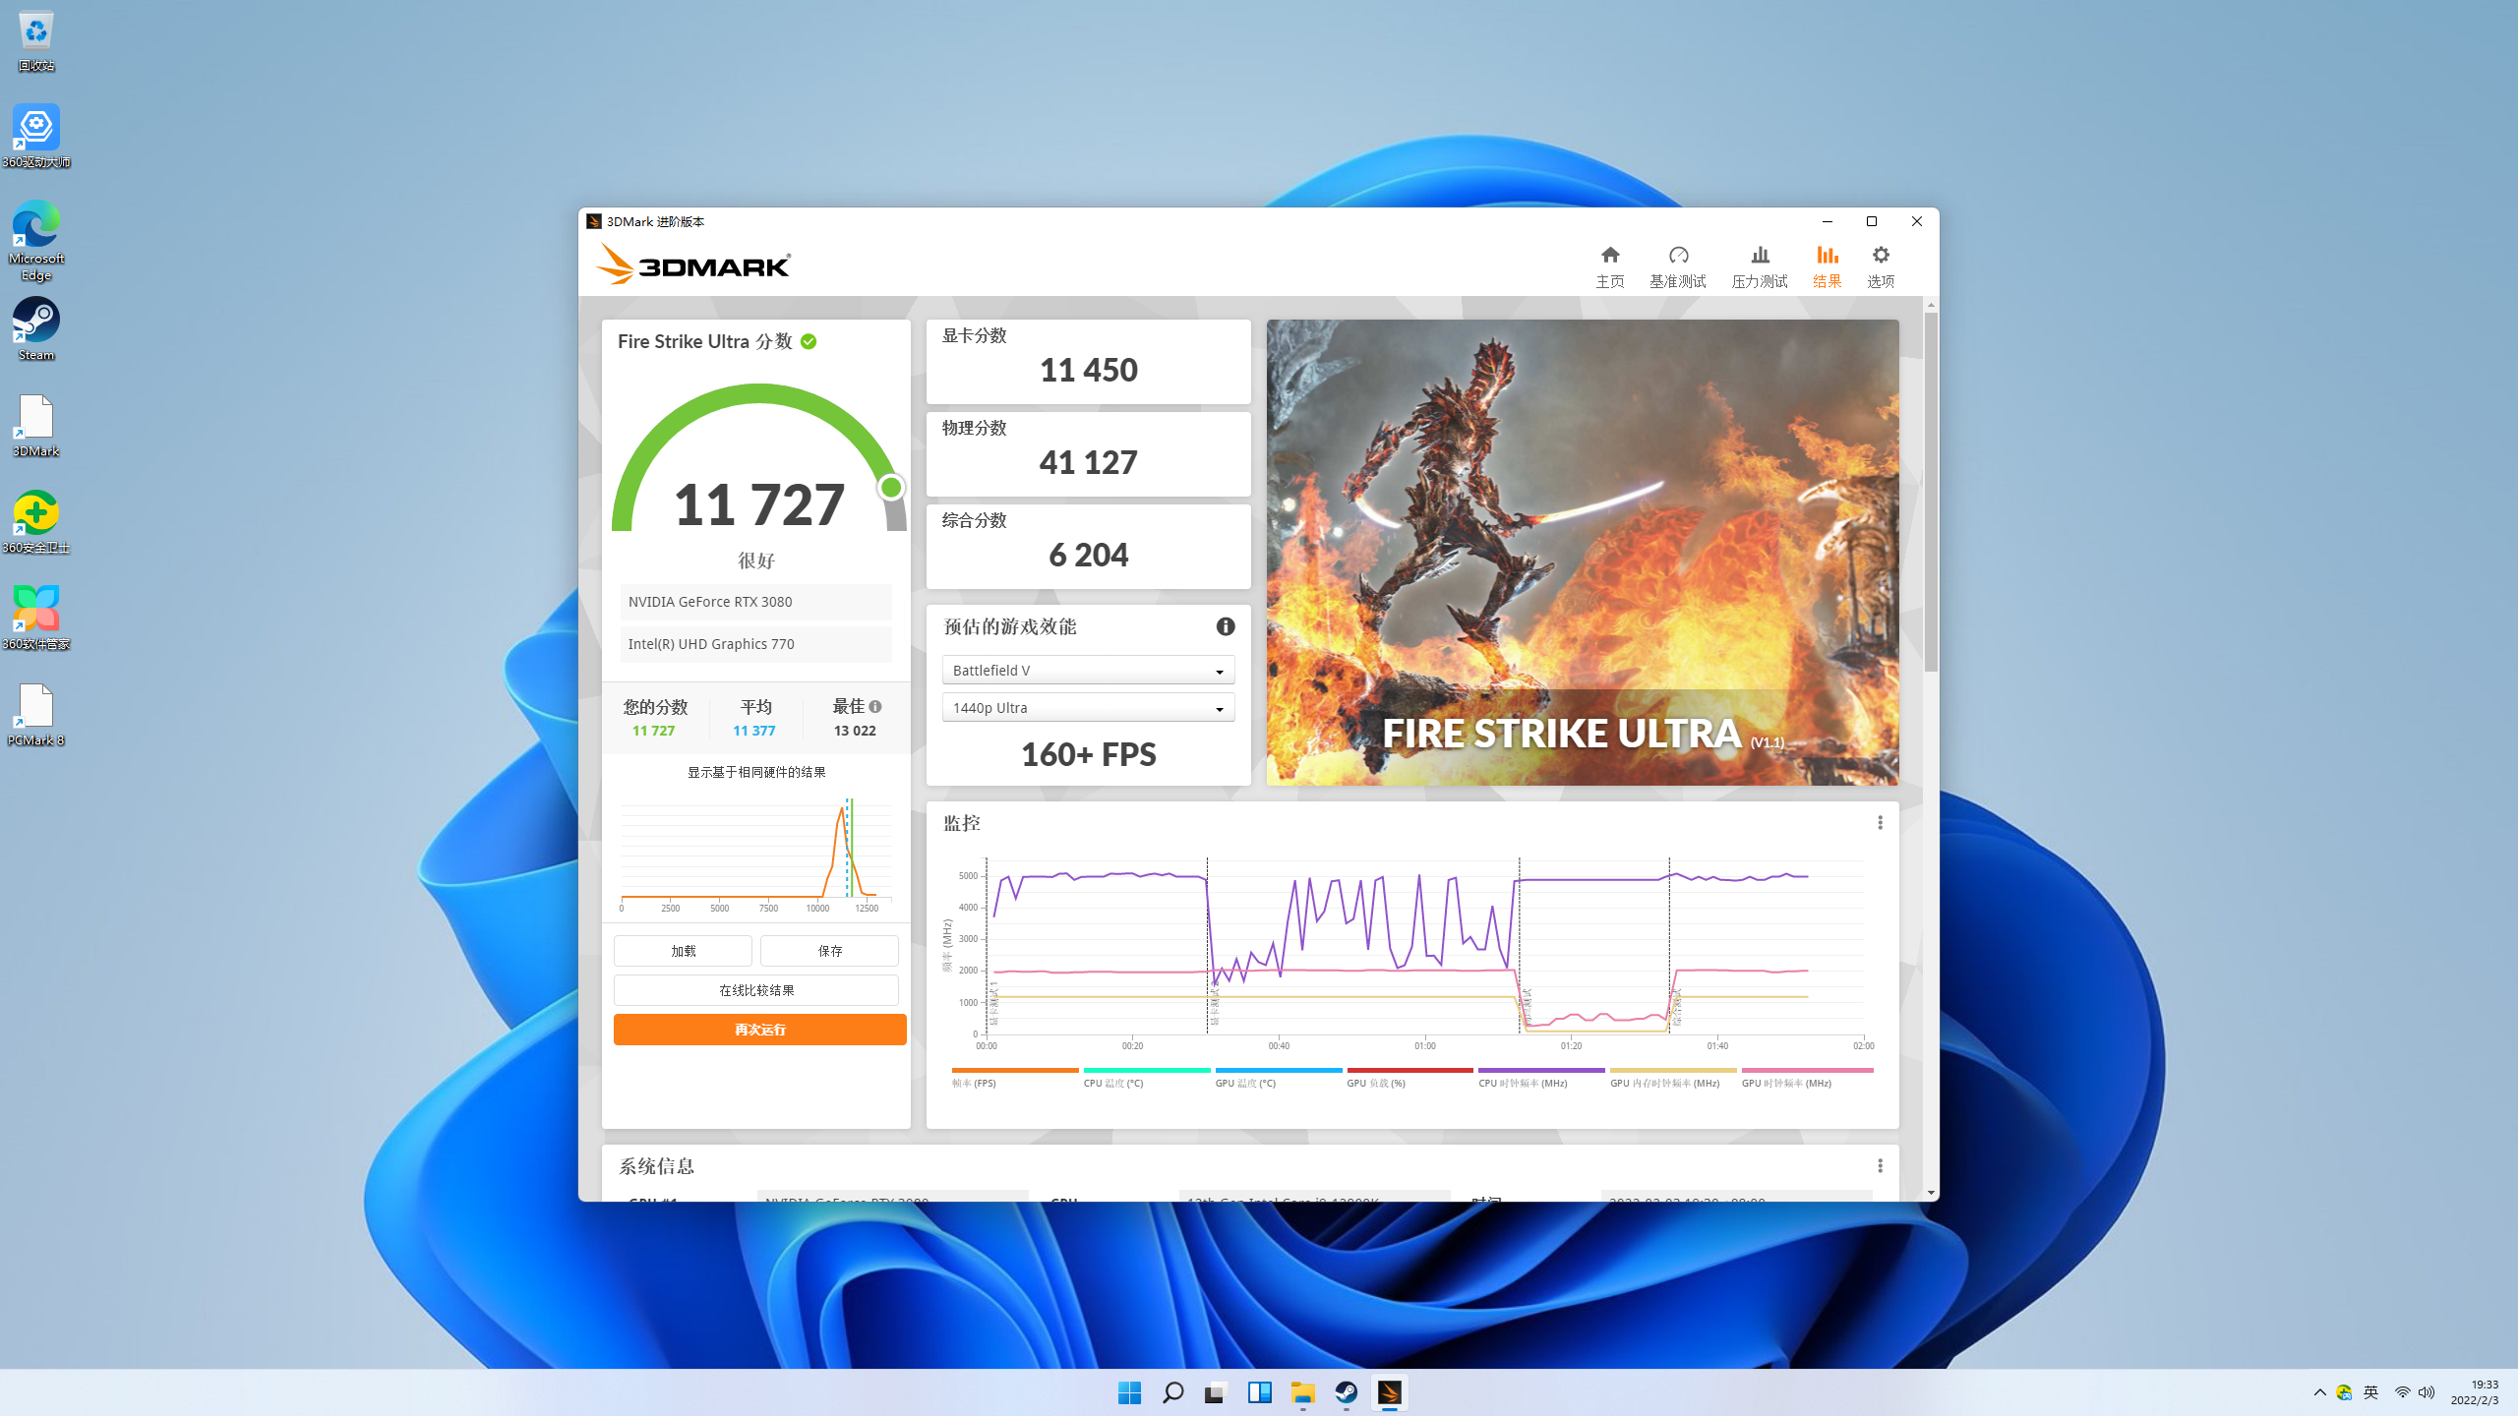Click the Fire Strike Ultra artwork thumbnail
This screenshot has width=2518, height=1416.
point(1582,552)
